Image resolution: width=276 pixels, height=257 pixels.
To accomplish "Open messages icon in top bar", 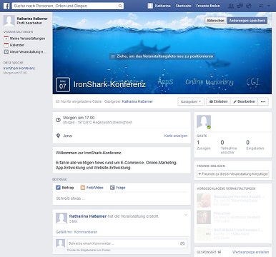I will point(240,6).
